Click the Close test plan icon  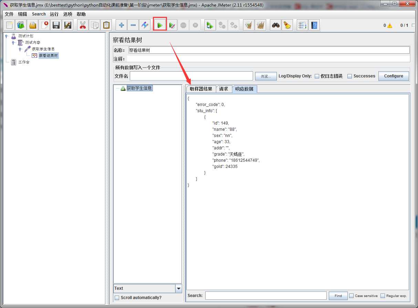pyautogui.click(x=44, y=25)
